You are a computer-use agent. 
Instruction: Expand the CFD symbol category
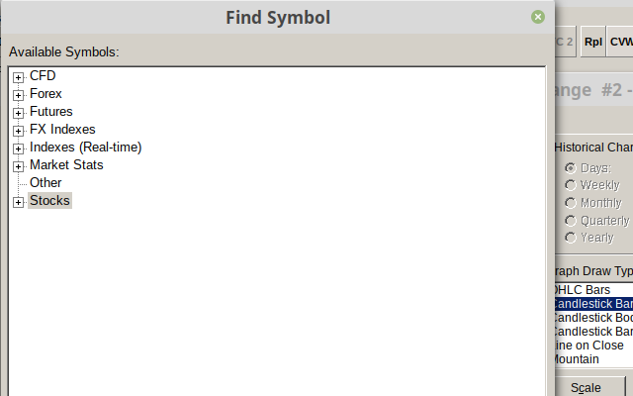pos(18,77)
